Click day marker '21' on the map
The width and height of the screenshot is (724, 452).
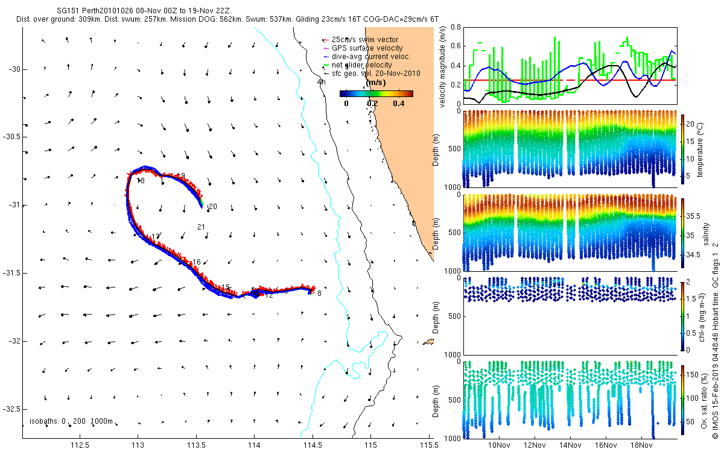[x=202, y=227]
